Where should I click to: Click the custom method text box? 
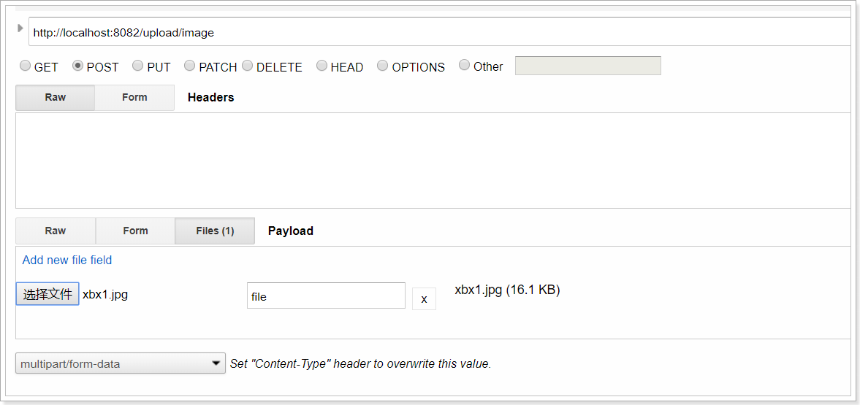pos(587,66)
